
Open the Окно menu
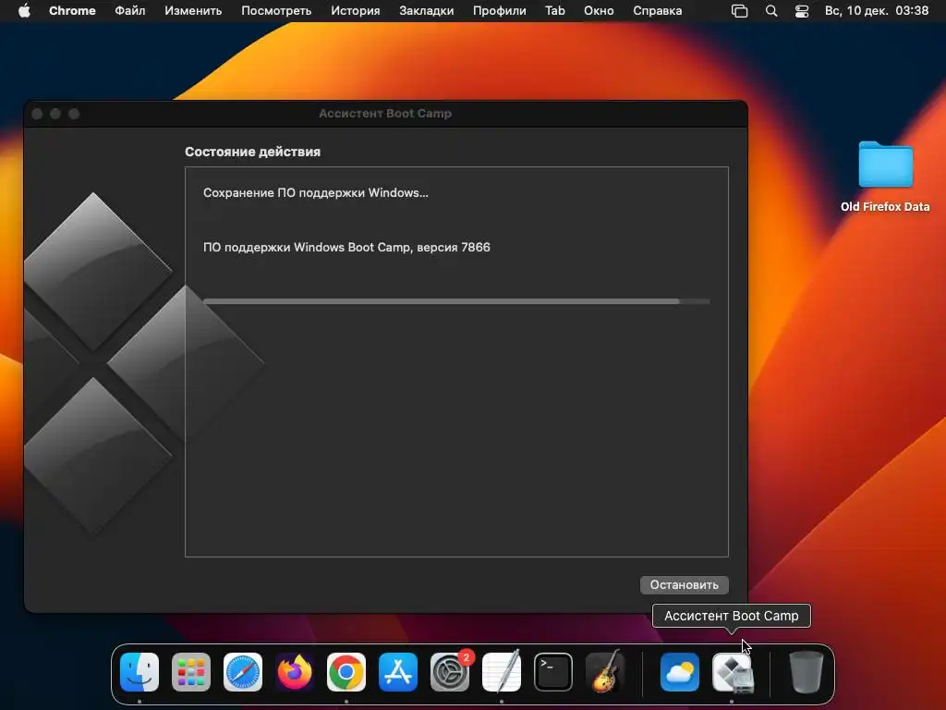click(x=599, y=11)
